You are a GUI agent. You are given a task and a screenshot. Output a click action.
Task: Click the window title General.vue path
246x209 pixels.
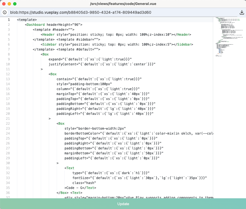coord(123,4)
